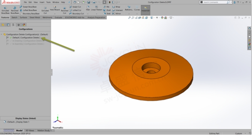The width and height of the screenshot is (252, 135).
Task: Open the ConfigurationManager tab icon
Action: coord(13,25)
